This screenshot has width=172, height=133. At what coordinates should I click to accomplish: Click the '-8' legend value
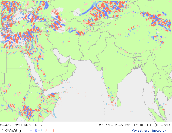point(40,131)
